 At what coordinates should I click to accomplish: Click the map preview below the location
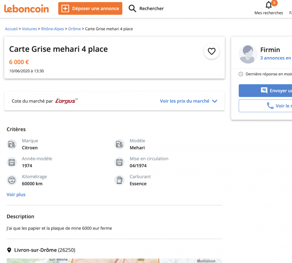click(114, 261)
